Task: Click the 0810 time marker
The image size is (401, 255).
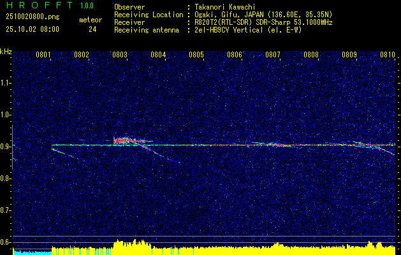Action: (388, 55)
